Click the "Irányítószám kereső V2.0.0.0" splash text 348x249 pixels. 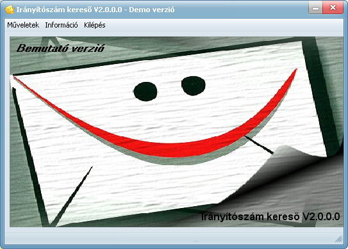tap(270, 216)
